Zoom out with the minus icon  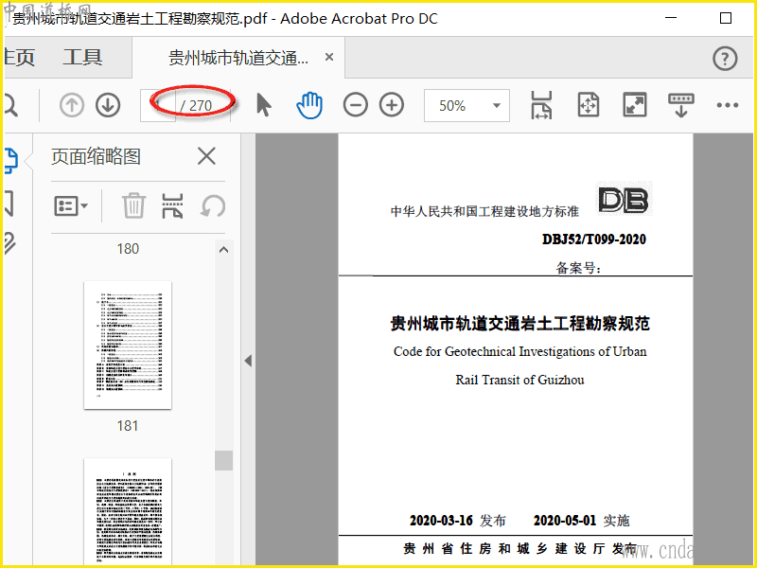[356, 105]
